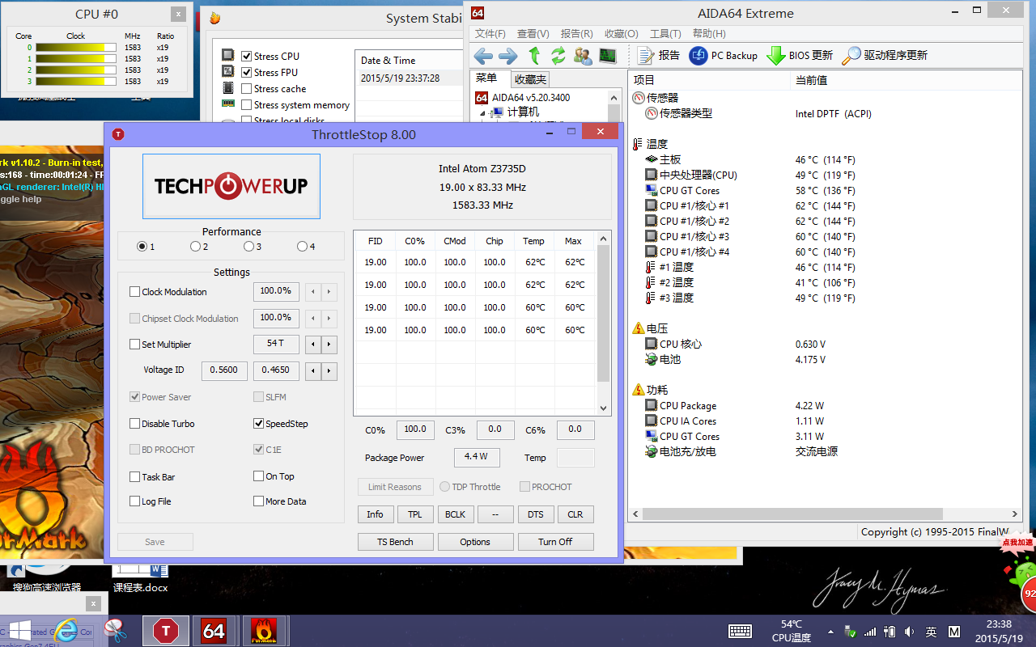Collapse the 计算机 tree node in AIDA64
The width and height of the screenshot is (1036, 647).
pyautogui.click(x=482, y=112)
